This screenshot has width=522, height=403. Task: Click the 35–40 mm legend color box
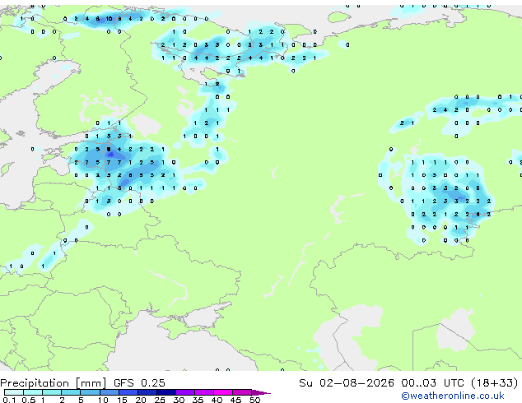click(204, 392)
